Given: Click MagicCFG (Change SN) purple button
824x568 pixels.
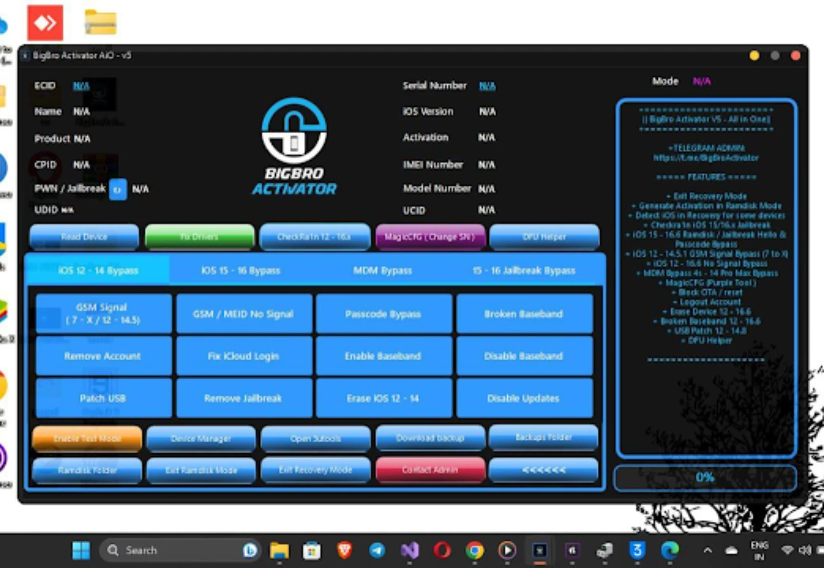Looking at the screenshot, I should point(430,236).
